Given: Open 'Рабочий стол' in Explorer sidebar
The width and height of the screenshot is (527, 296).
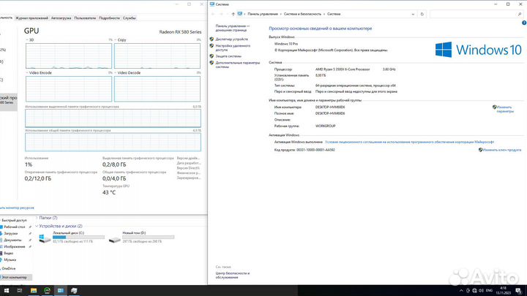Looking at the screenshot, I should (x=14, y=227).
